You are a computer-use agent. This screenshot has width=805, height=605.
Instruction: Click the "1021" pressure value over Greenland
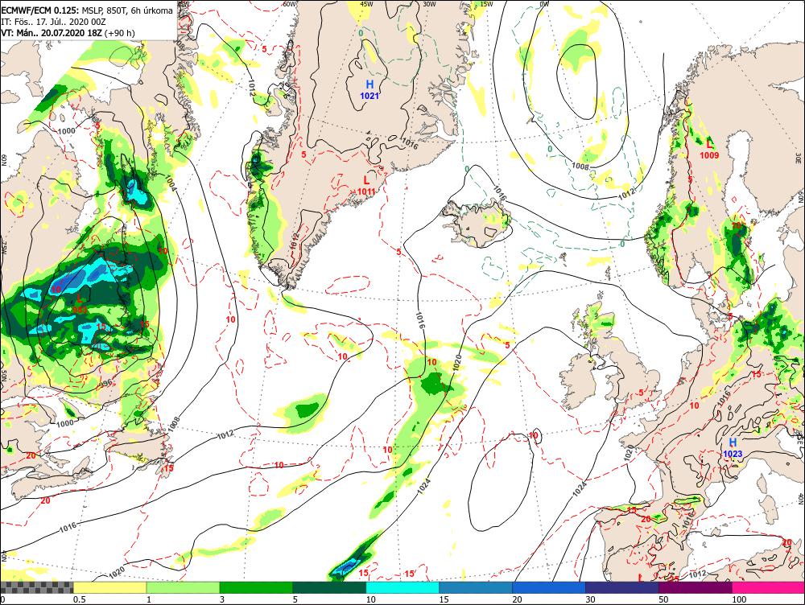[x=369, y=96]
